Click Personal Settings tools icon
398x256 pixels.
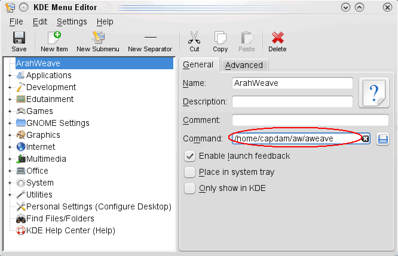click(x=20, y=206)
